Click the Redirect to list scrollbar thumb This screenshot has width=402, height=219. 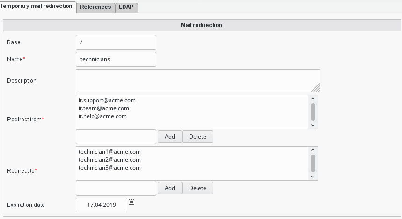(x=313, y=163)
